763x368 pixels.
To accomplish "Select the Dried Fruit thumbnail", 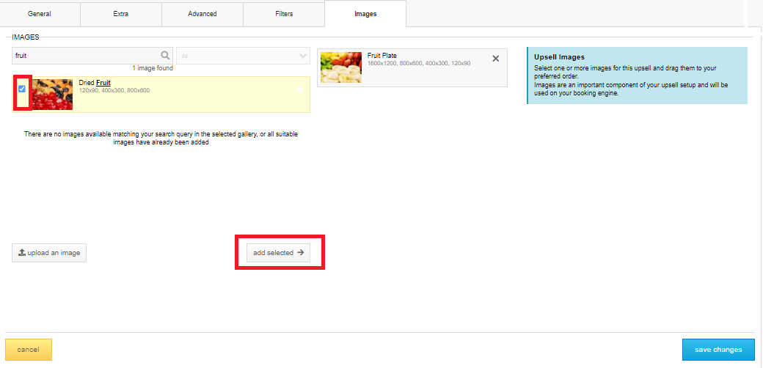I will click(51, 95).
